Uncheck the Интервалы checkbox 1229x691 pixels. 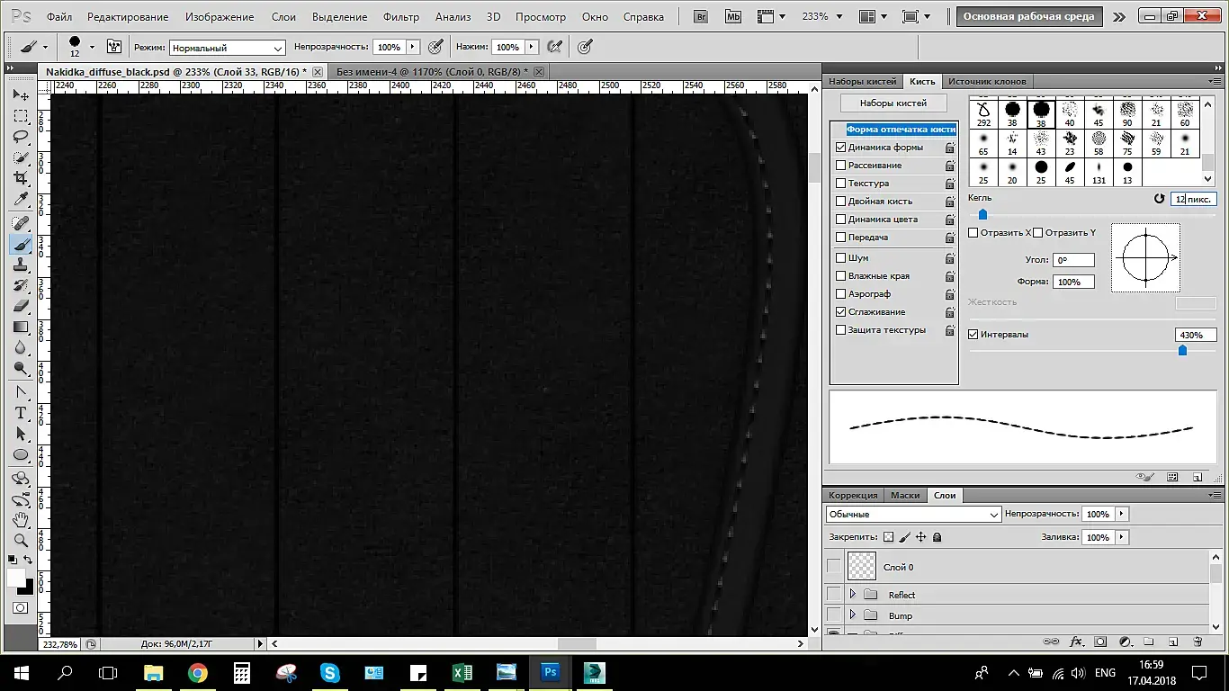(973, 335)
